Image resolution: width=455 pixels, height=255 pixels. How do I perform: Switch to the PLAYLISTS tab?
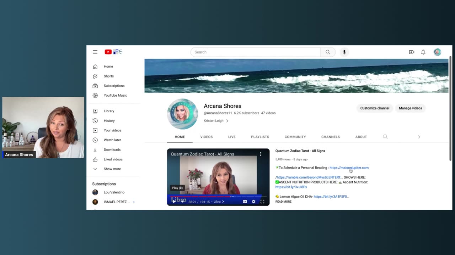pyautogui.click(x=260, y=137)
